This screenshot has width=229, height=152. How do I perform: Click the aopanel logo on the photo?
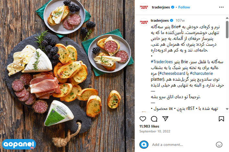coord(19,144)
